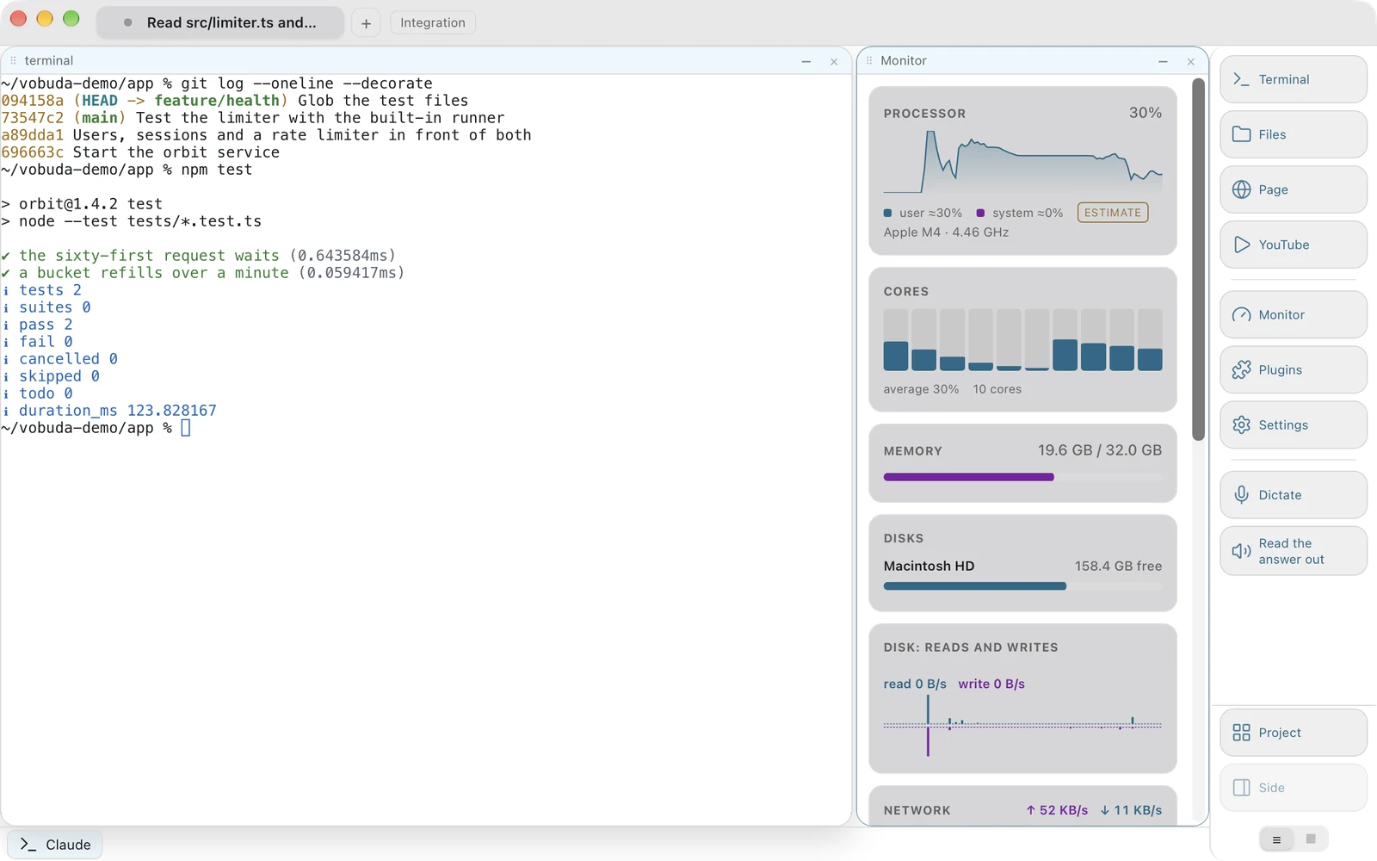Open Plugins from the sidebar
The width and height of the screenshot is (1377, 861).
click(x=1293, y=369)
